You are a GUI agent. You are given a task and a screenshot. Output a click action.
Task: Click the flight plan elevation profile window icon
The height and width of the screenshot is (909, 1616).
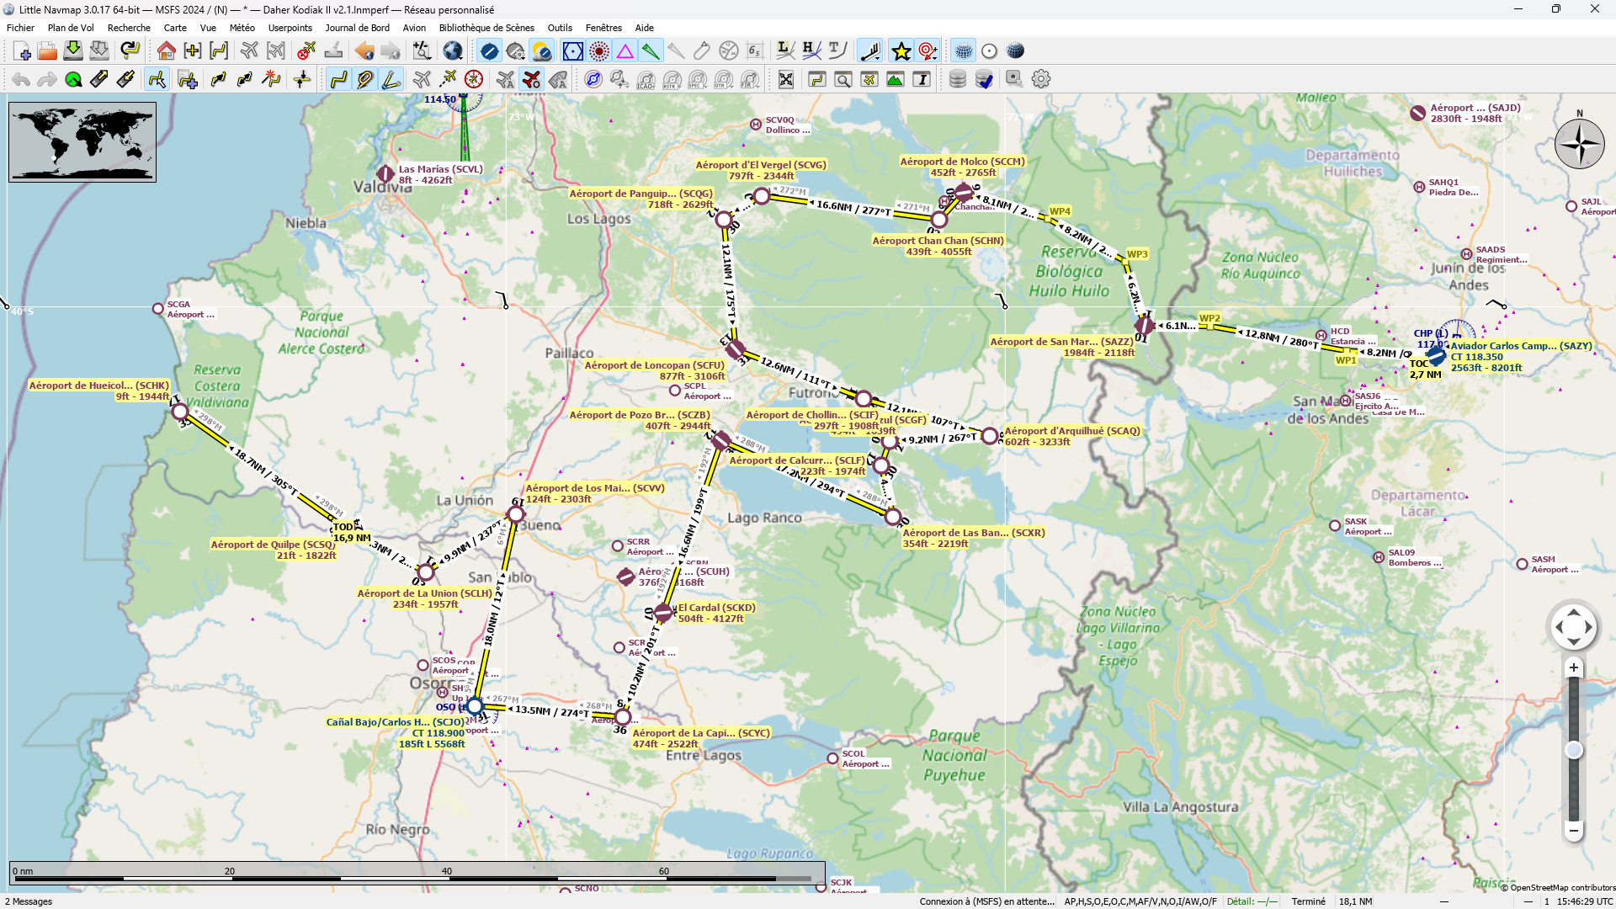pos(896,79)
